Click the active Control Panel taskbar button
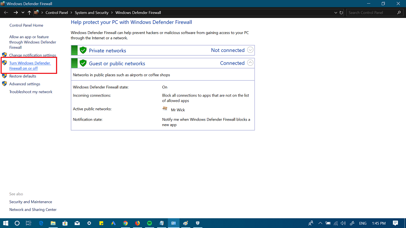 point(173,223)
